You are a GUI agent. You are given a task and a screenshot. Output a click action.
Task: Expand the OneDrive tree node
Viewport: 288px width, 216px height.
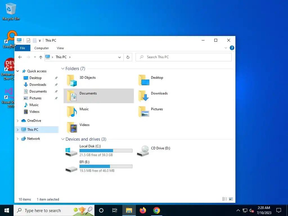click(18, 121)
